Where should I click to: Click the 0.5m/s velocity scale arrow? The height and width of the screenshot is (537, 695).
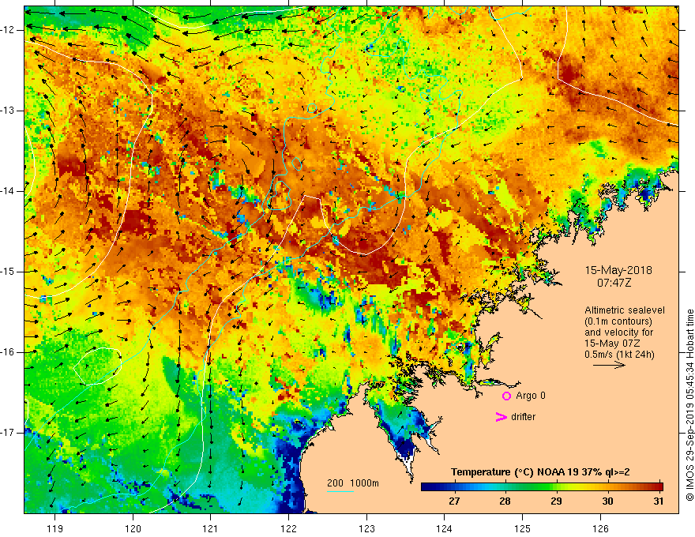coord(609,365)
